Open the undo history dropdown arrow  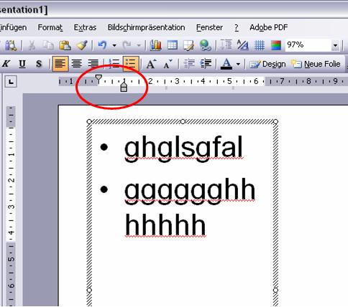click(114, 45)
